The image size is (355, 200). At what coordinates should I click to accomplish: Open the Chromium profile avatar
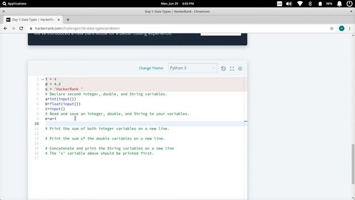click(x=342, y=28)
